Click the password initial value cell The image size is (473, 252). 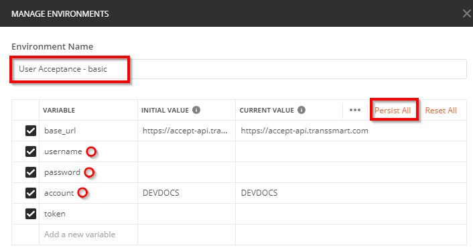point(186,172)
